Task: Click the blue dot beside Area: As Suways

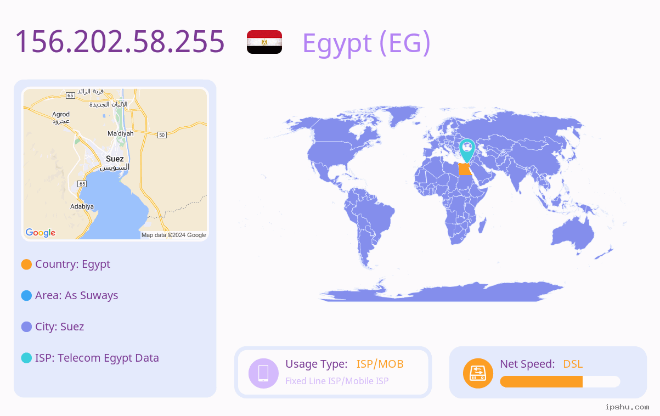Action: (x=26, y=296)
